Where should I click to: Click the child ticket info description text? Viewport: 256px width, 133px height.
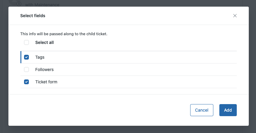64,34
